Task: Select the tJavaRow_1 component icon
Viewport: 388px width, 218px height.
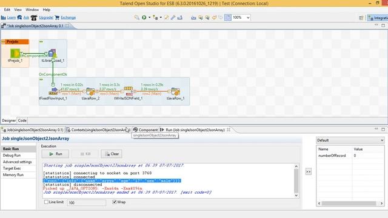Action: click(x=175, y=91)
